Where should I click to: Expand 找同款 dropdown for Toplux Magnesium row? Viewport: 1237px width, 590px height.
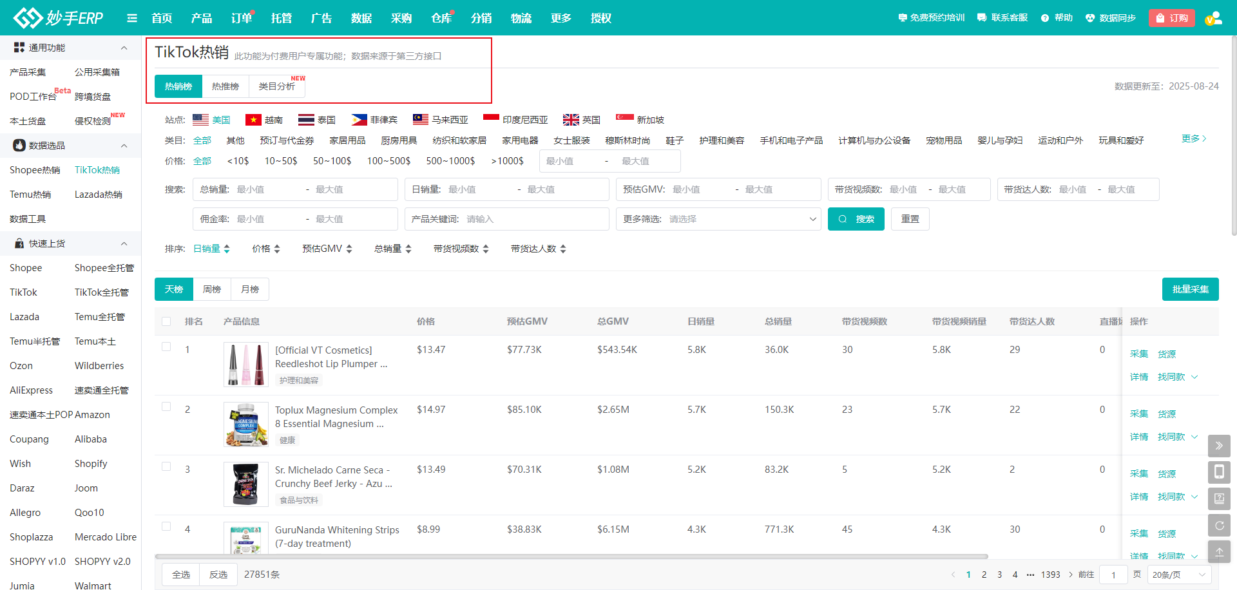pyautogui.click(x=1178, y=437)
